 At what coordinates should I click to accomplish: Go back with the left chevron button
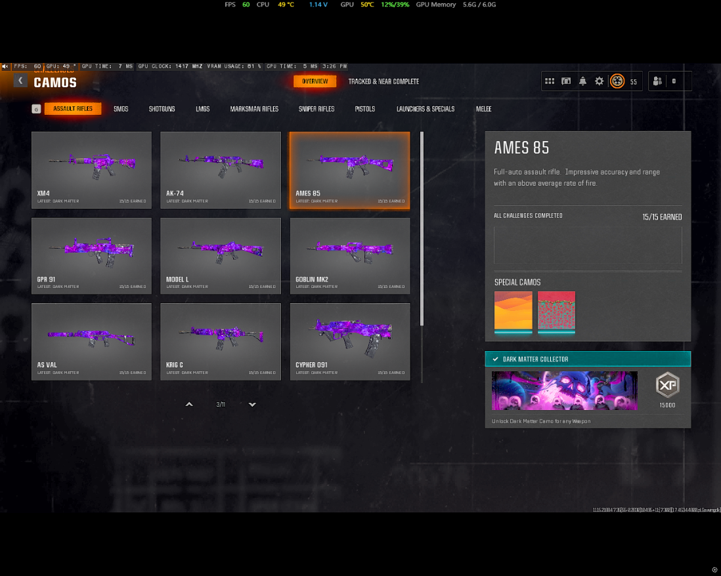pos(20,81)
